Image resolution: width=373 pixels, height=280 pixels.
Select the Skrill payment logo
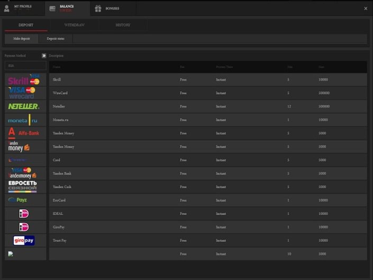click(x=24, y=80)
